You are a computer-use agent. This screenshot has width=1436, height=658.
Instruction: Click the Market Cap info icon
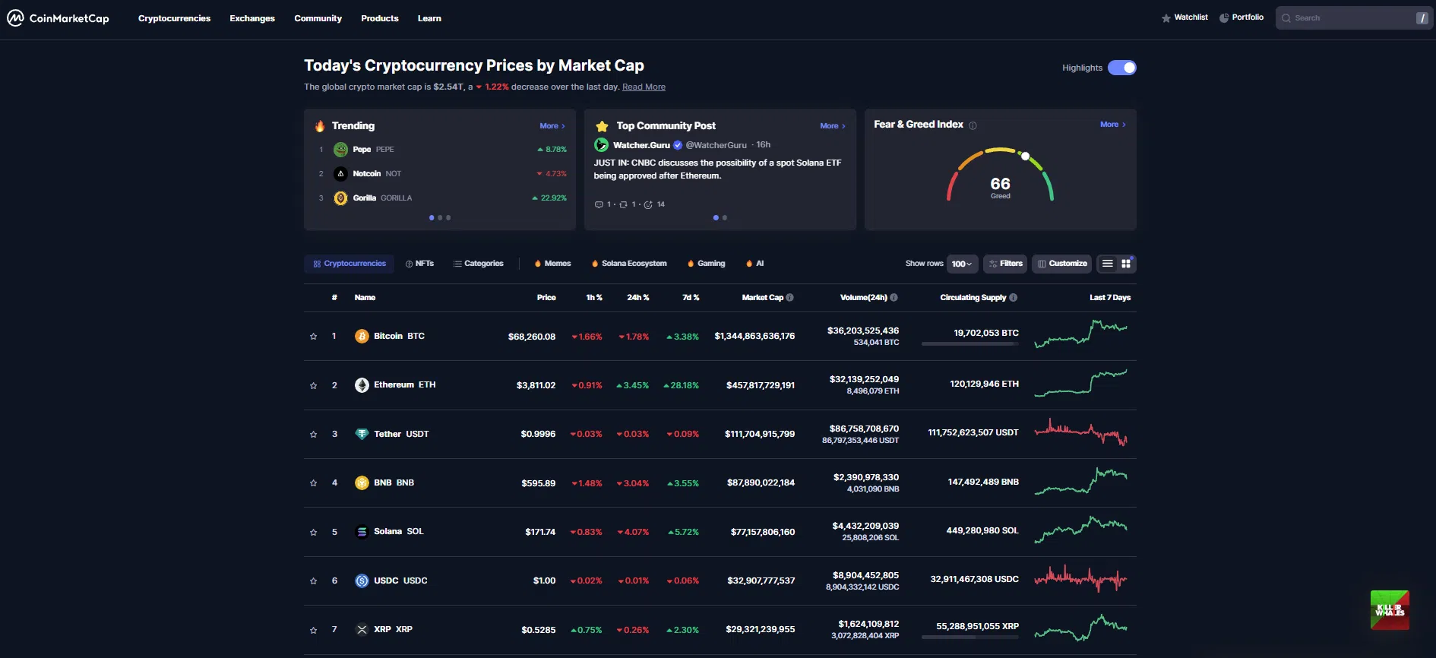[790, 298]
